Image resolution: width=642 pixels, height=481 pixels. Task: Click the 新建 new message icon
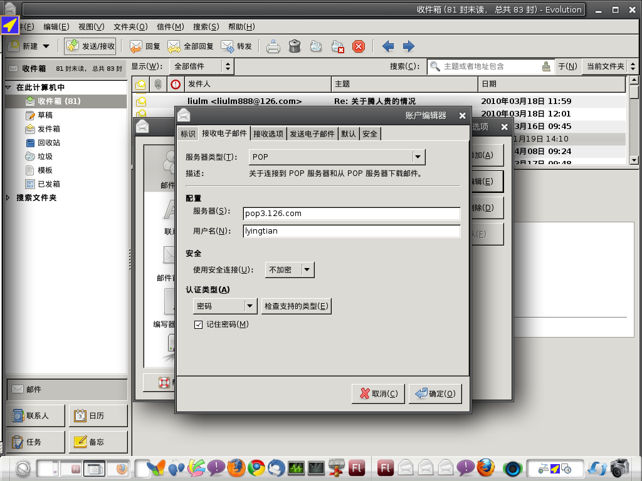pos(14,46)
